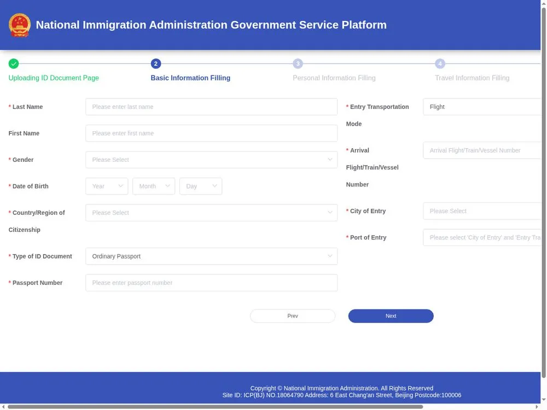Click the Next button

[x=391, y=316]
